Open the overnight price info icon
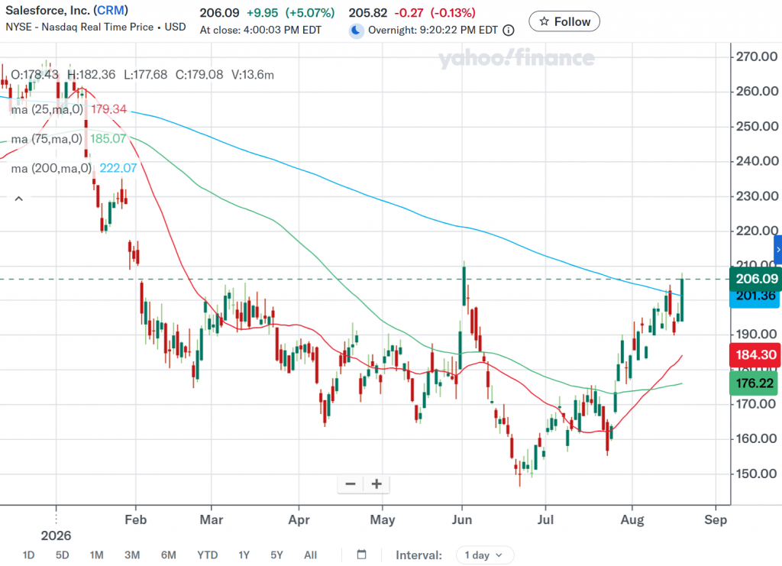Screen dimensions: 782x566 point(508,31)
